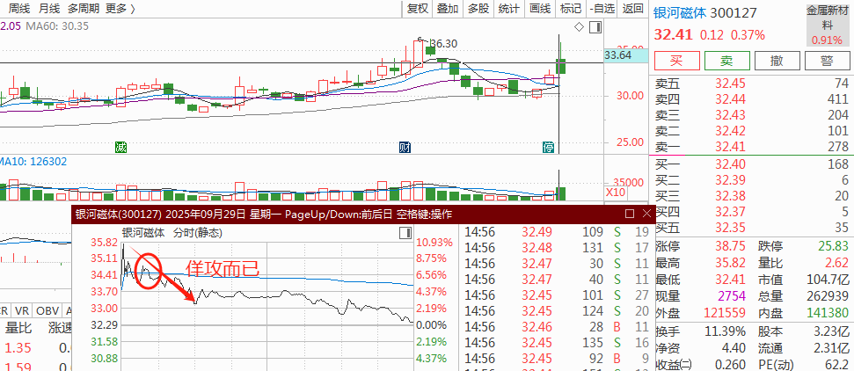Click the 换手 11.39% value
The width and height of the screenshot is (854, 371).
coord(725,331)
